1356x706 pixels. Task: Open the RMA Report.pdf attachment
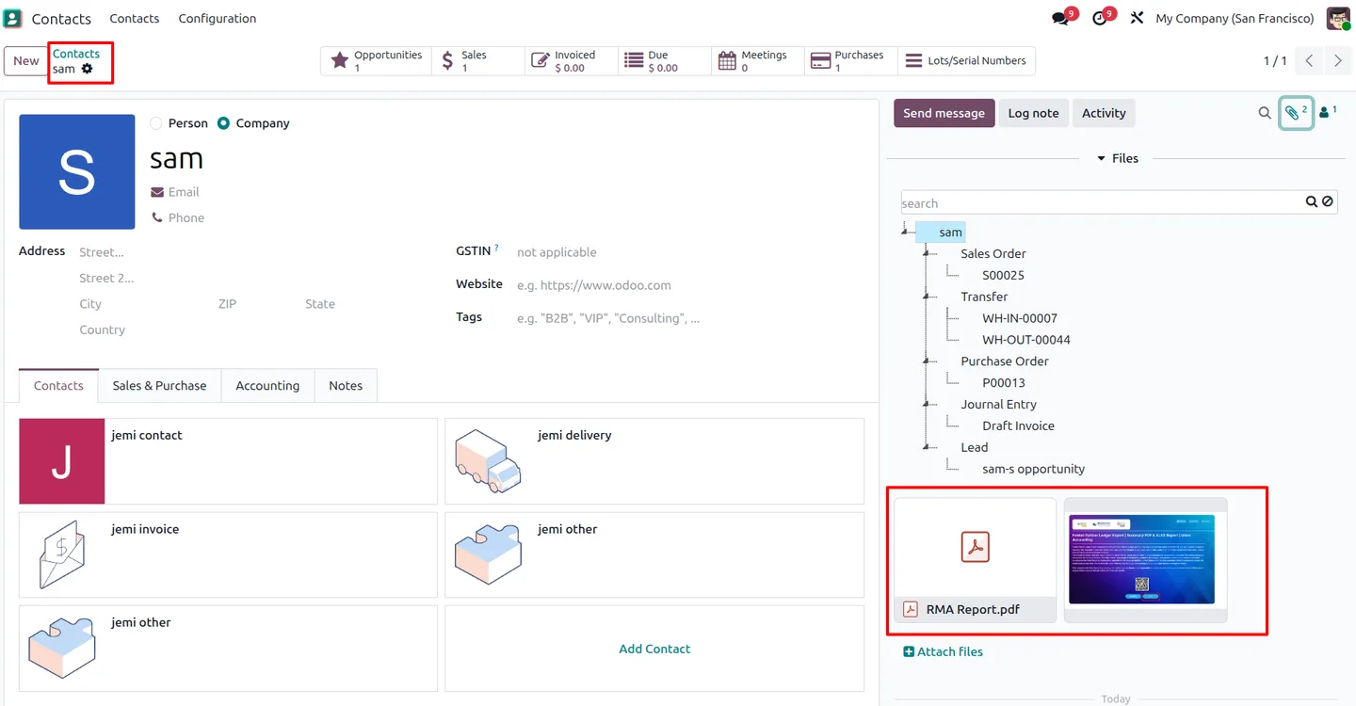pos(975,560)
